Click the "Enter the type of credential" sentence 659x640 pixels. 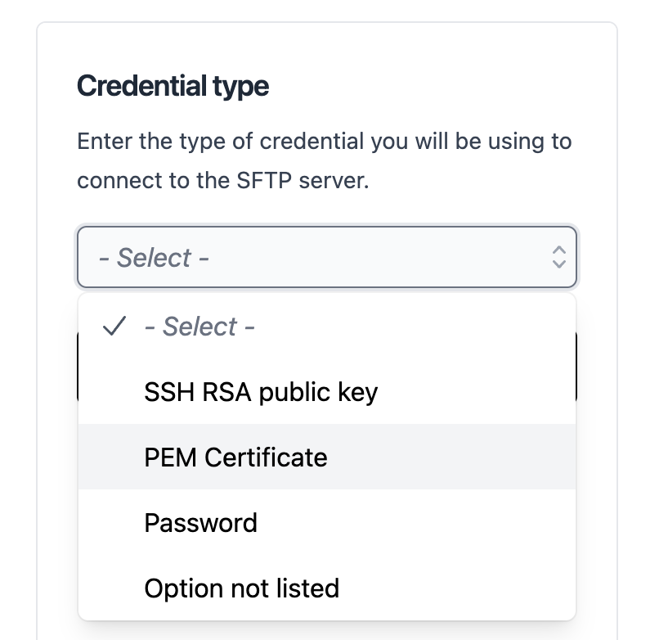click(x=324, y=142)
